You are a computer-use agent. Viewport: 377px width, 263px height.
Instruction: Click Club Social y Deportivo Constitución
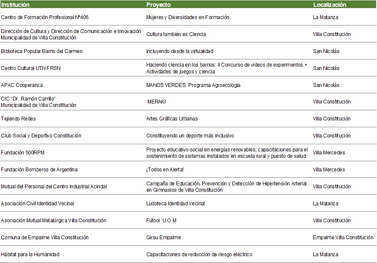(x=41, y=136)
